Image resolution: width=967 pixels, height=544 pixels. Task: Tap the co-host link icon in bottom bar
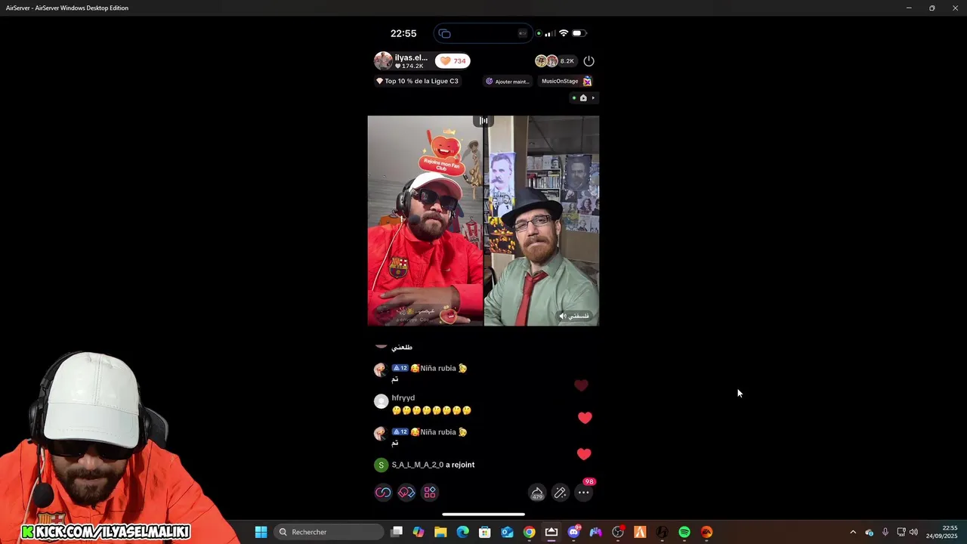383,493
